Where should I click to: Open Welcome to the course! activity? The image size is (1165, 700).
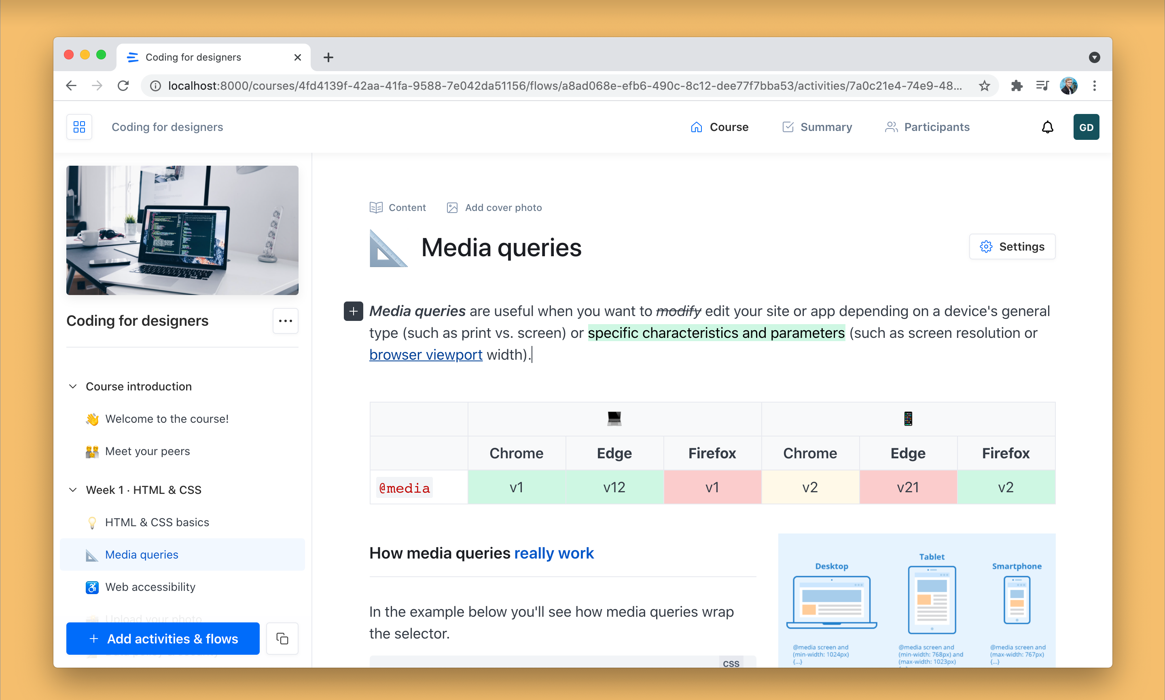[x=182, y=419]
